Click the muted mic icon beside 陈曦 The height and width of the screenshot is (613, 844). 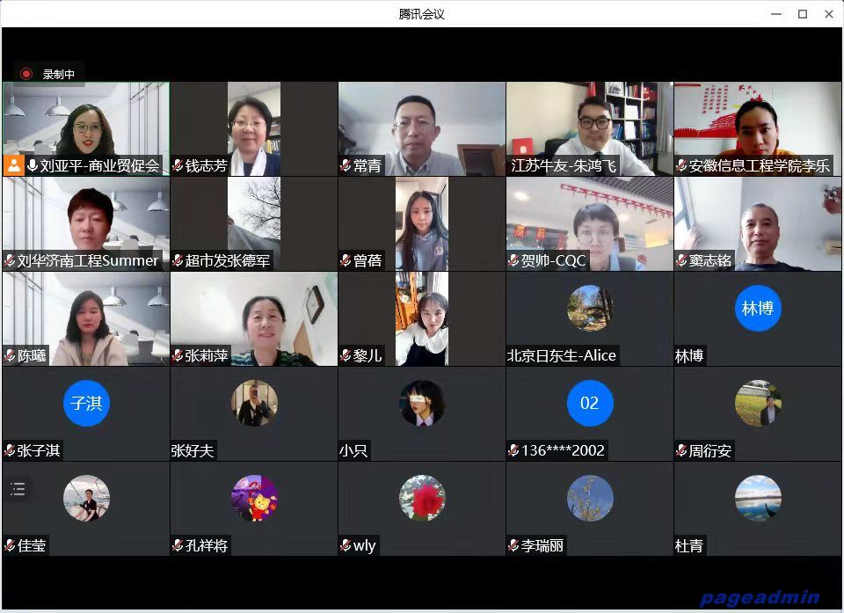(10, 355)
